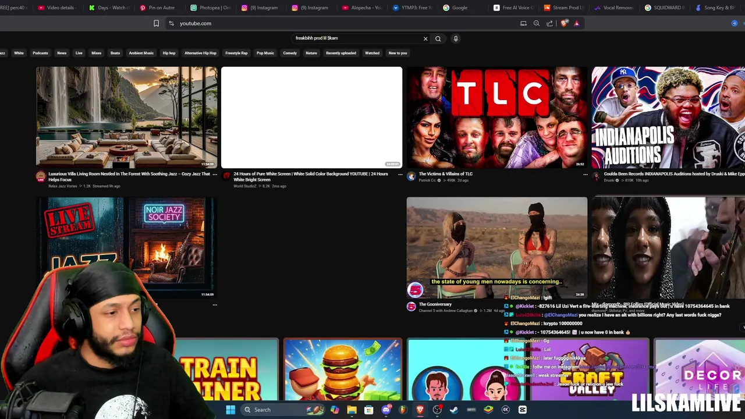Open the Windows Start menu
This screenshot has width=745, height=419.
coord(230,410)
